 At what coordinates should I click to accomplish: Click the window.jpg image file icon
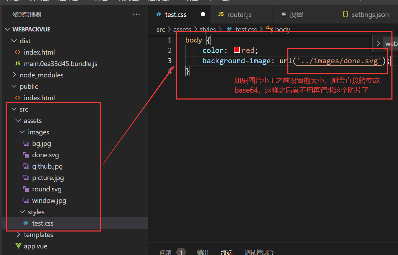click(x=26, y=200)
